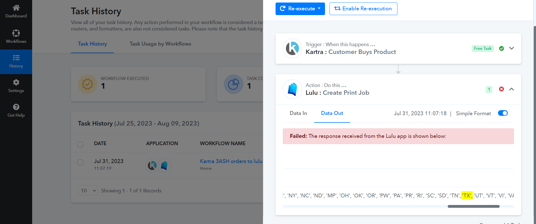Collapse the Lulu Create Print Job step
This screenshot has width=536, height=224.
point(511,89)
